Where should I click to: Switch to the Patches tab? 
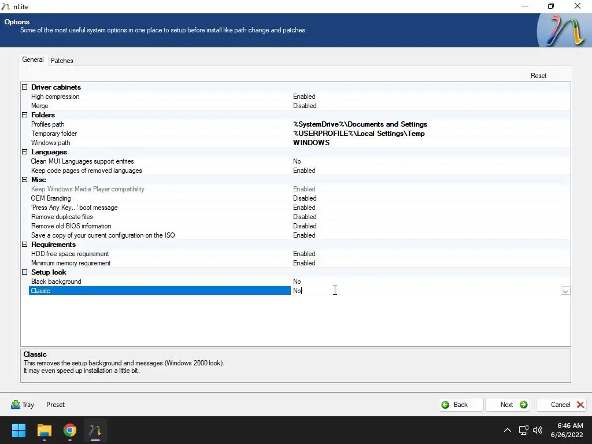click(x=62, y=60)
